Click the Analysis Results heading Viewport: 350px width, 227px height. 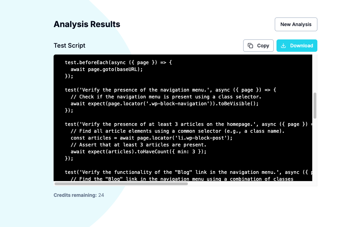(87, 24)
